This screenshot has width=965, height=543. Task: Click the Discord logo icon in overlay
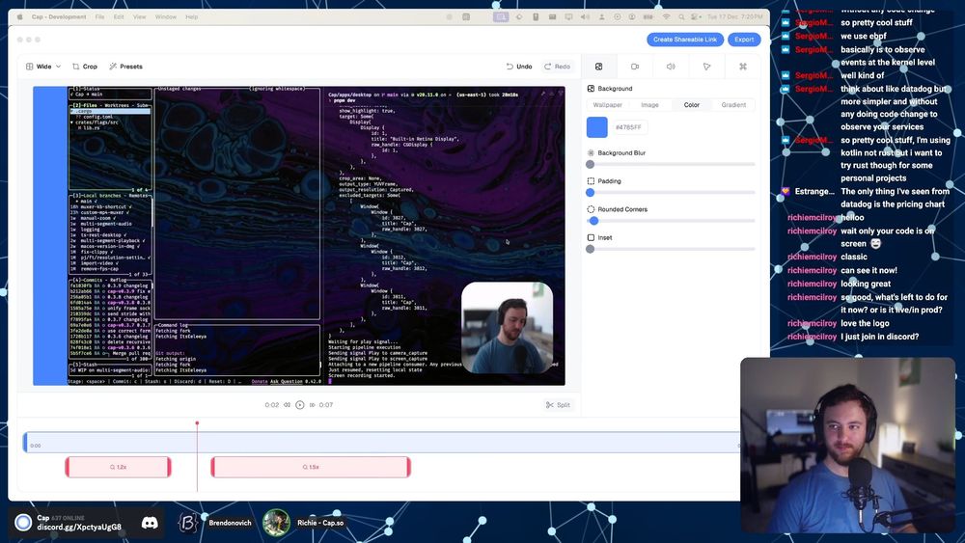point(150,524)
